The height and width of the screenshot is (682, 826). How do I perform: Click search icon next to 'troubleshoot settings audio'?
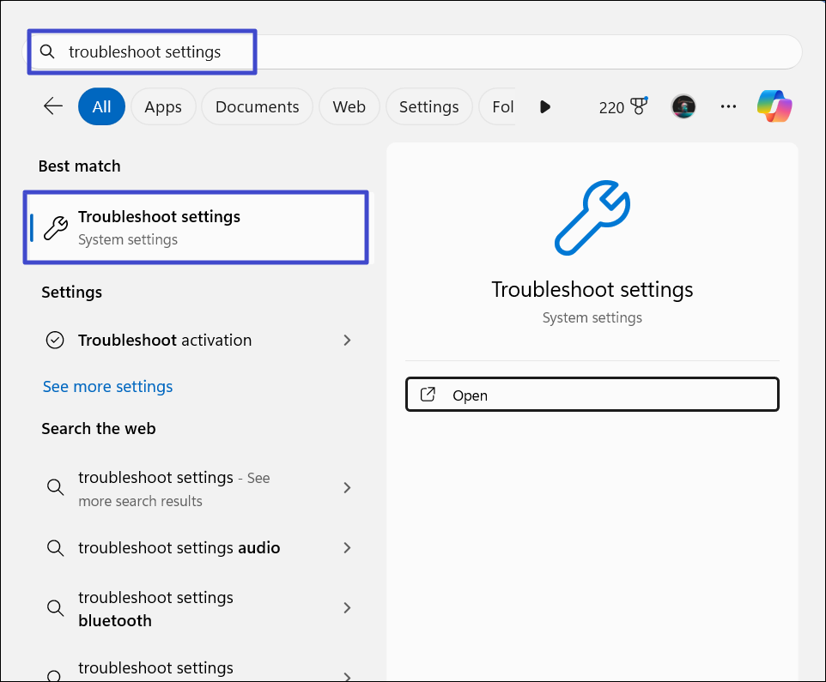pyautogui.click(x=55, y=548)
